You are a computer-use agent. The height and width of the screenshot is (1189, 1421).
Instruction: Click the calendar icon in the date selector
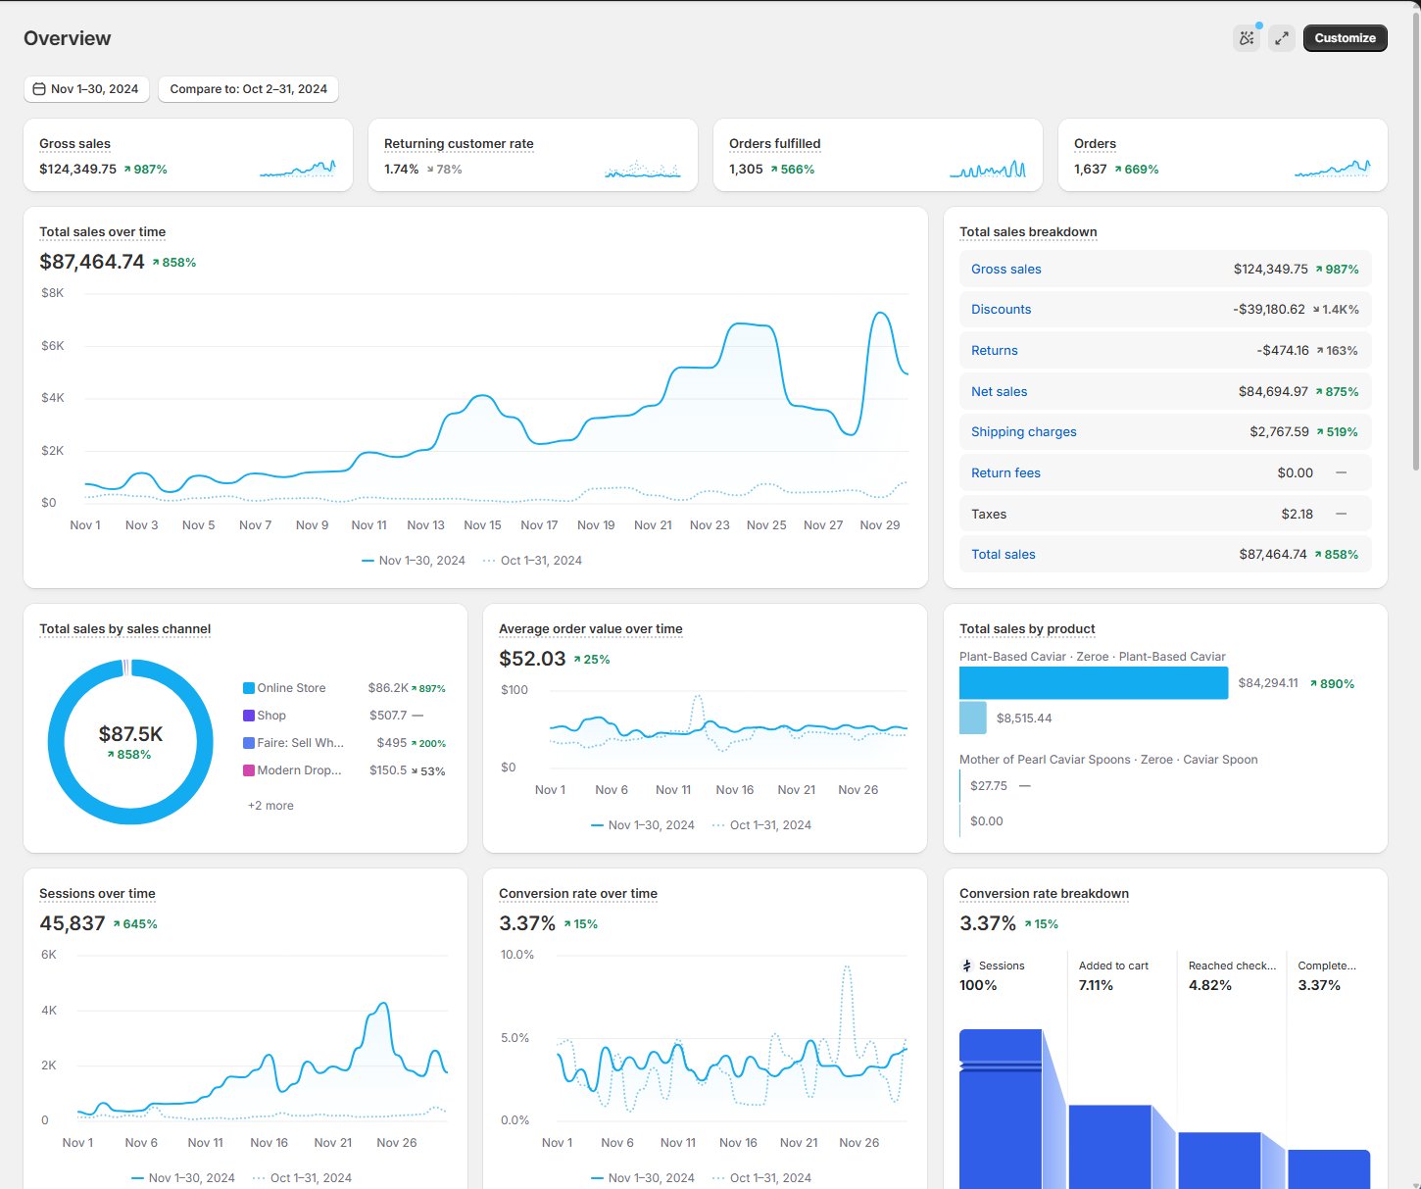[40, 88]
